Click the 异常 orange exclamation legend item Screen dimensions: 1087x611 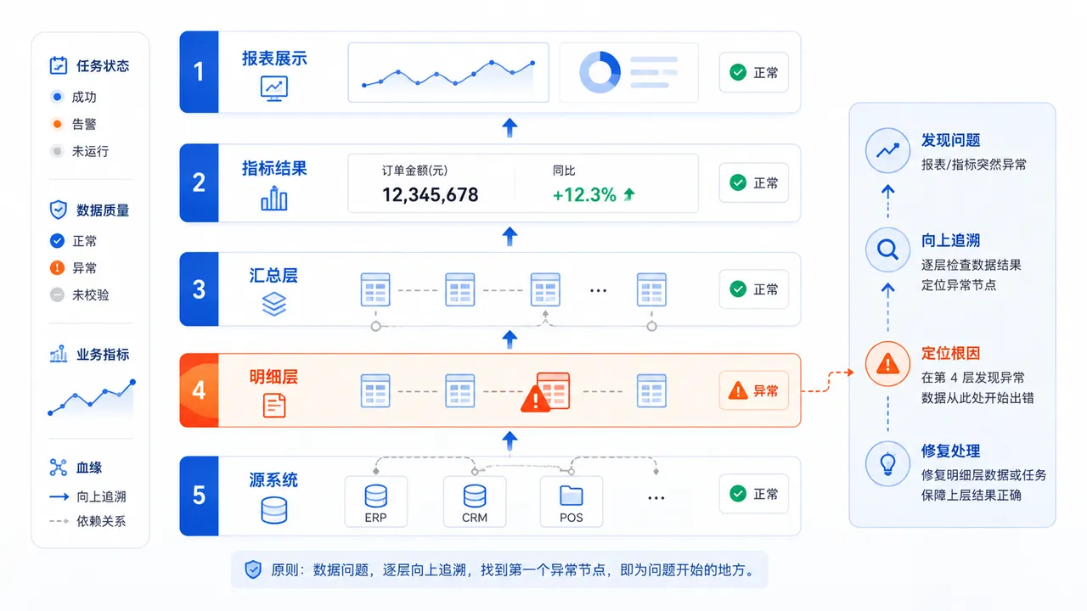74,268
